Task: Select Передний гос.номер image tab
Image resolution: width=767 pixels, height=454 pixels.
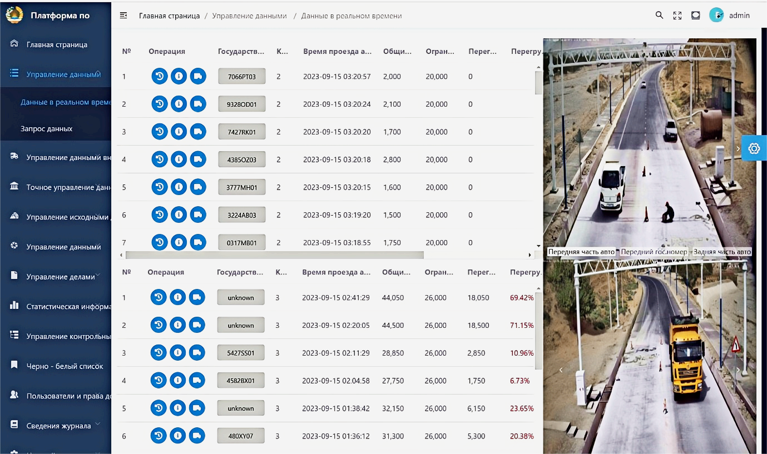Action: tap(654, 252)
